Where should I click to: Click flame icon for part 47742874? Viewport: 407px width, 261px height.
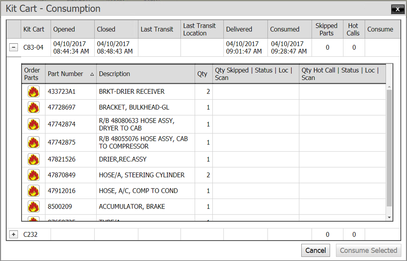(x=33, y=124)
